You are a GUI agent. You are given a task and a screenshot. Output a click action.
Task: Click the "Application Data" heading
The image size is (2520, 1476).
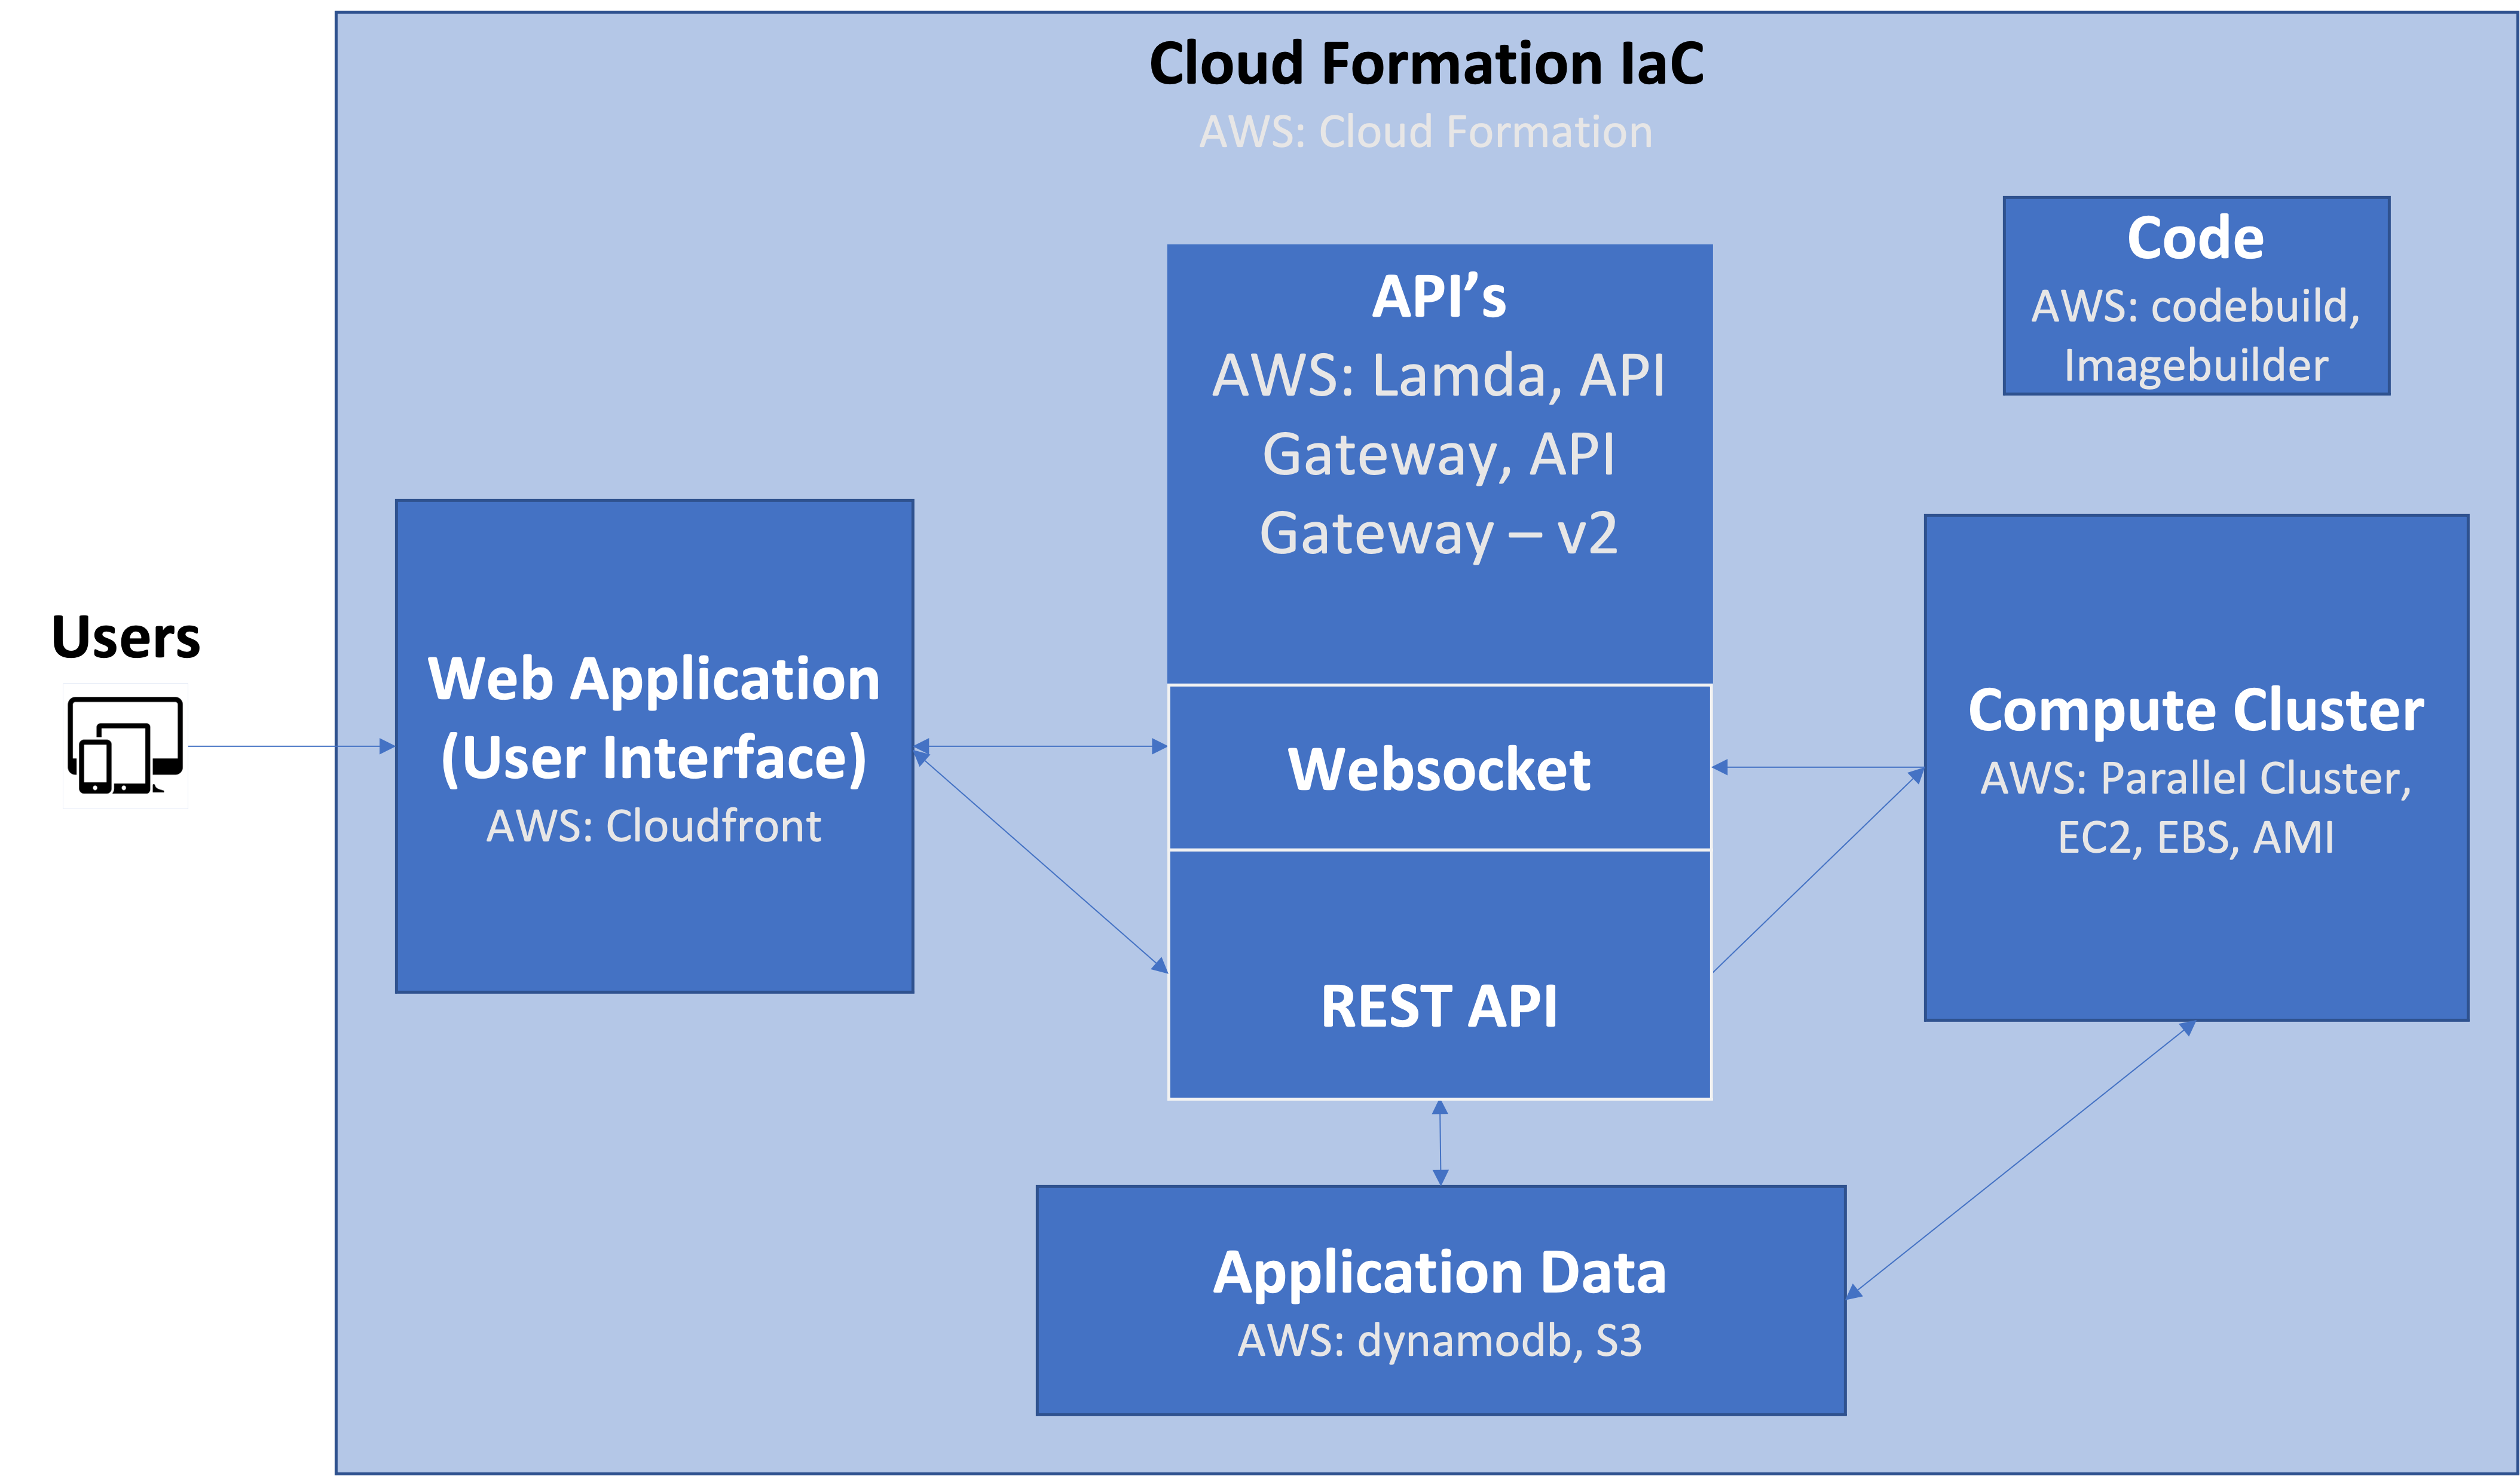click(x=1440, y=1273)
